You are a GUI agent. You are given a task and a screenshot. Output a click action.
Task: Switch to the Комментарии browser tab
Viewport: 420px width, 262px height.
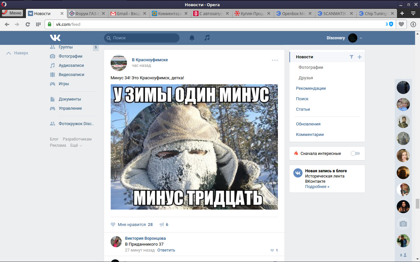point(171,13)
